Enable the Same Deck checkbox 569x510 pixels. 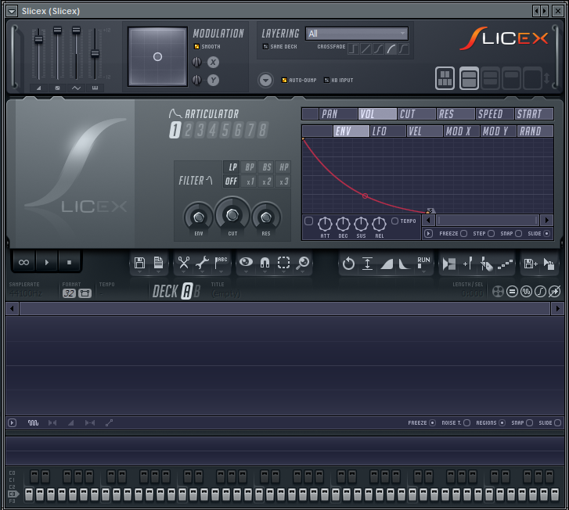coord(265,47)
